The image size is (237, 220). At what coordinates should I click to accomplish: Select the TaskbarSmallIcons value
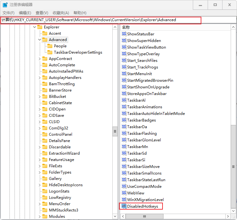tap(144, 173)
